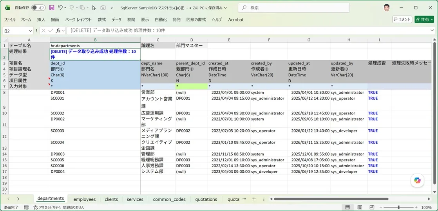
Task: Click the user account avatar
Action: [x=387, y=7]
